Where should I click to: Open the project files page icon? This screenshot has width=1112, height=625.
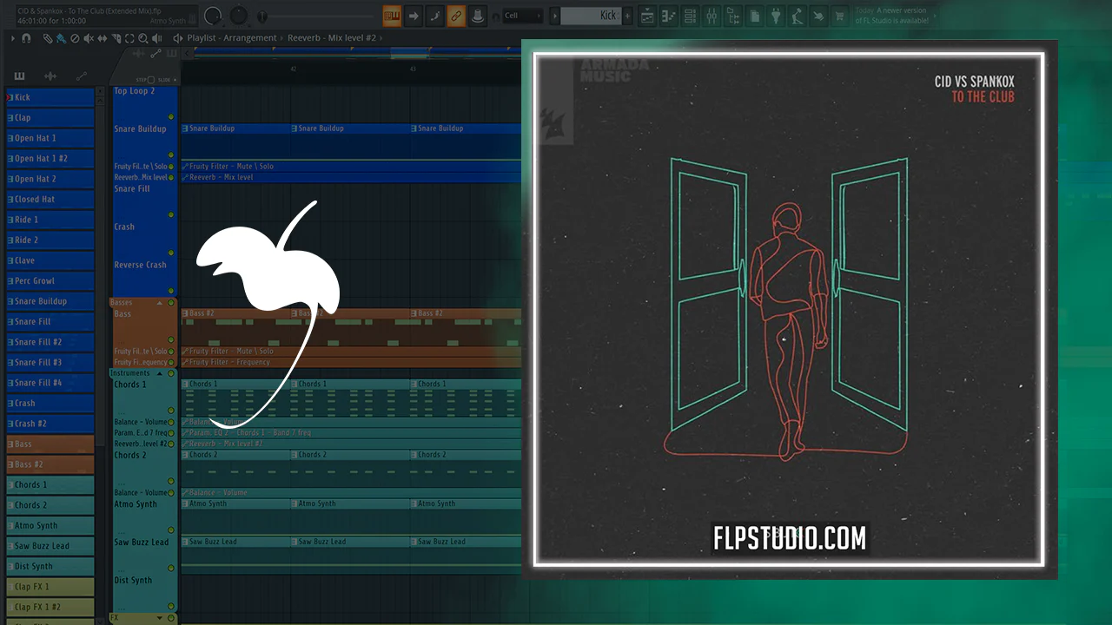(754, 16)
